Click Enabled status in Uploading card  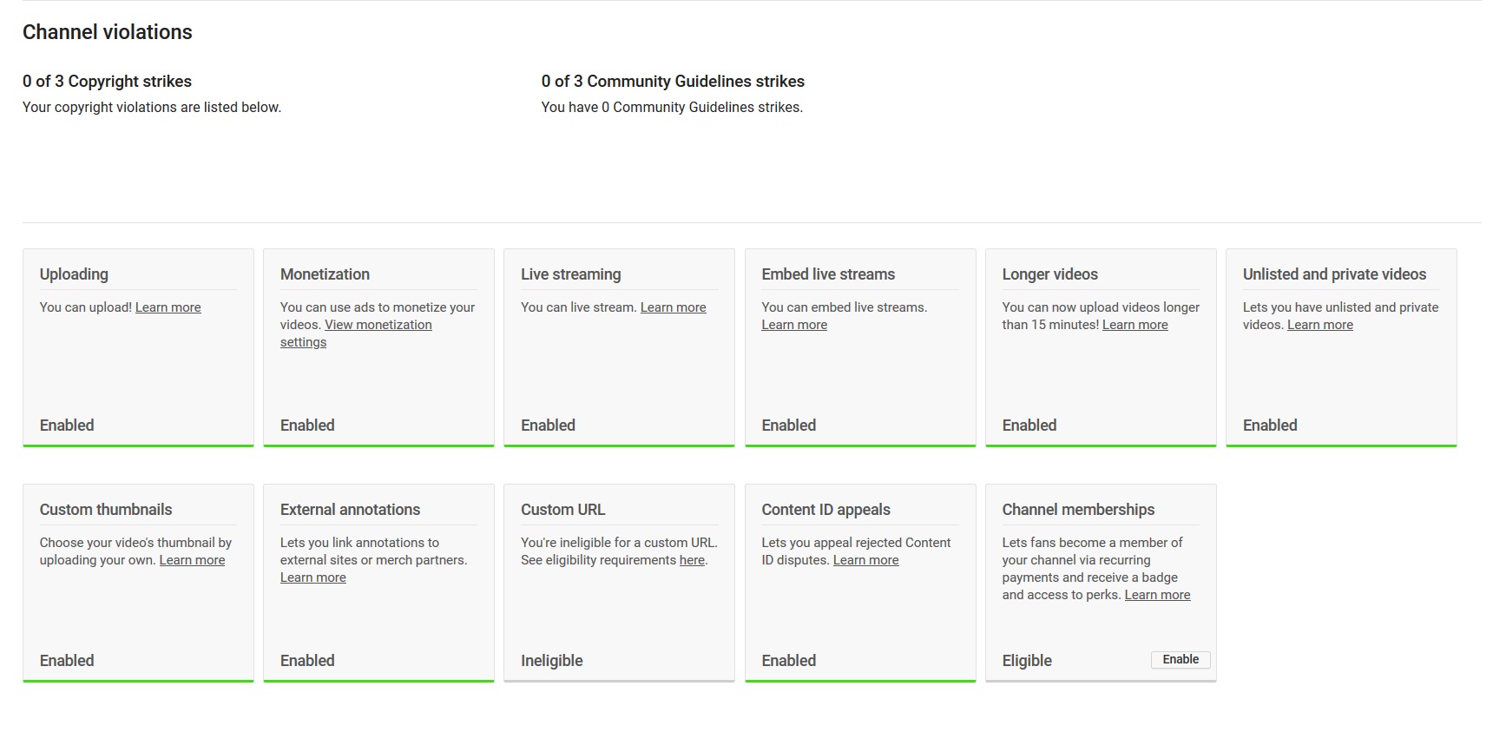pyautogui.click(x=67, y=426)
